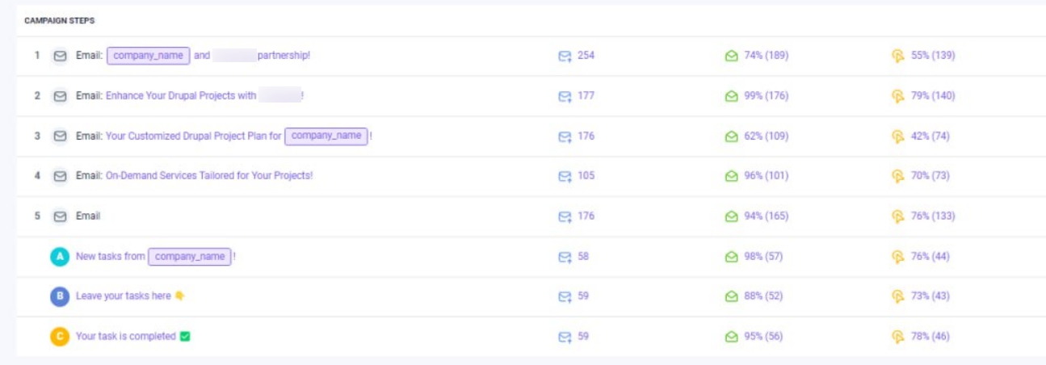Screen dimensions: 1046x365
Task: Click the 76% (133) click rate of step 5
Action: point(933,216)
